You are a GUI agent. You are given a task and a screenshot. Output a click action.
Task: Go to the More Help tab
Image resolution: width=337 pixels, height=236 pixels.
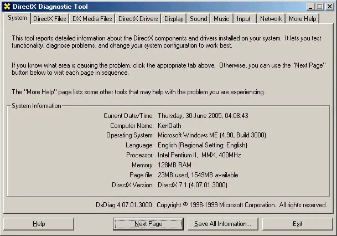coord(302,19)
